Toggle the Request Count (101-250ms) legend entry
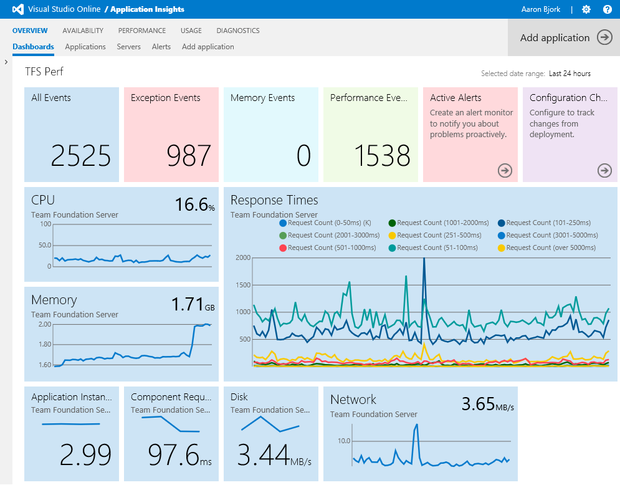Viewport: 620px width, 485px height. 545,223
